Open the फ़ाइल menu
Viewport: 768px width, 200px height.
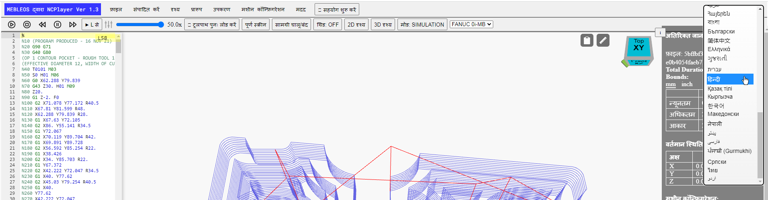click(116, 10)
